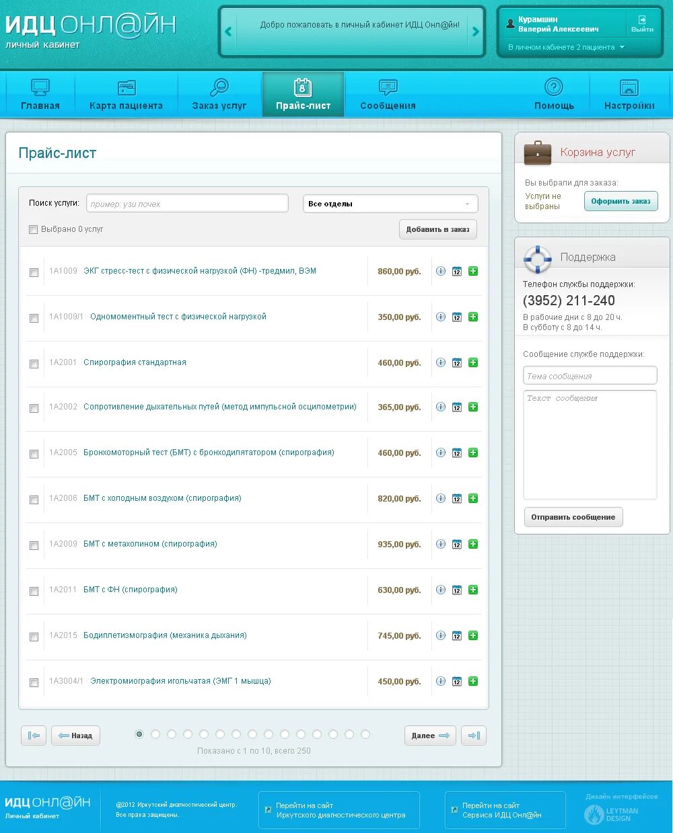Open calendar for Одномоментный тест row

[457, 317]
